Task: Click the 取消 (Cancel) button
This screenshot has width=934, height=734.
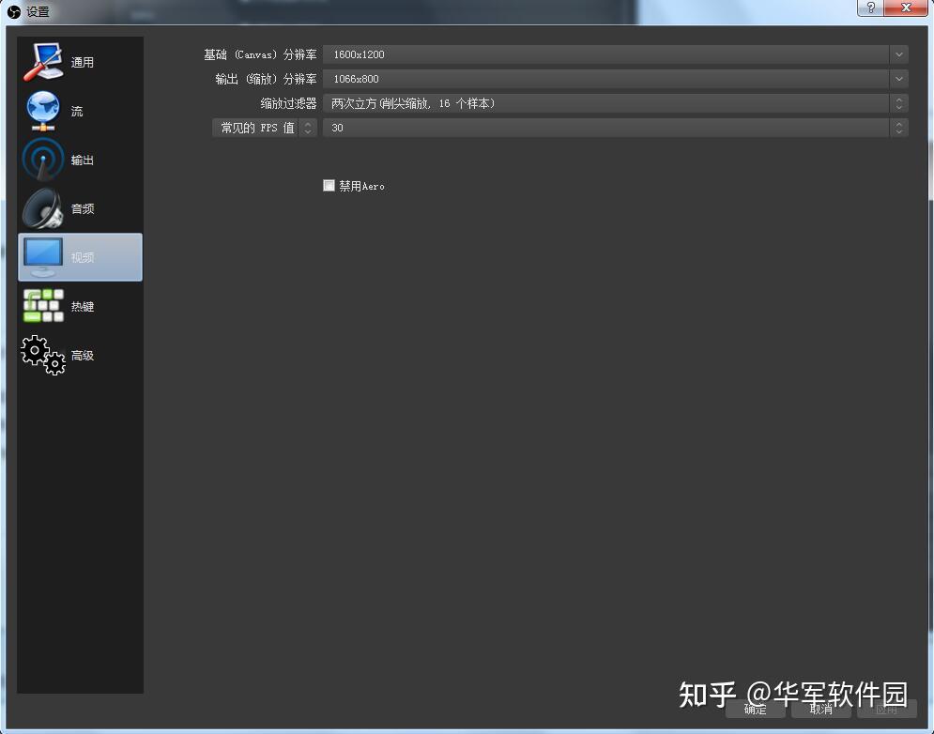Action: pyautogui.click(x=820, y=709)
